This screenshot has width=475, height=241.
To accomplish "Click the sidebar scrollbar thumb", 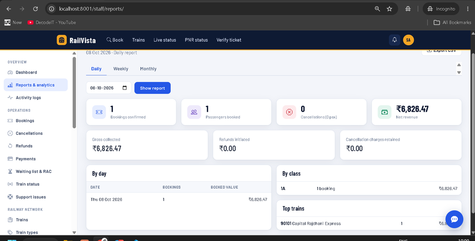I will tap(74, 92).
